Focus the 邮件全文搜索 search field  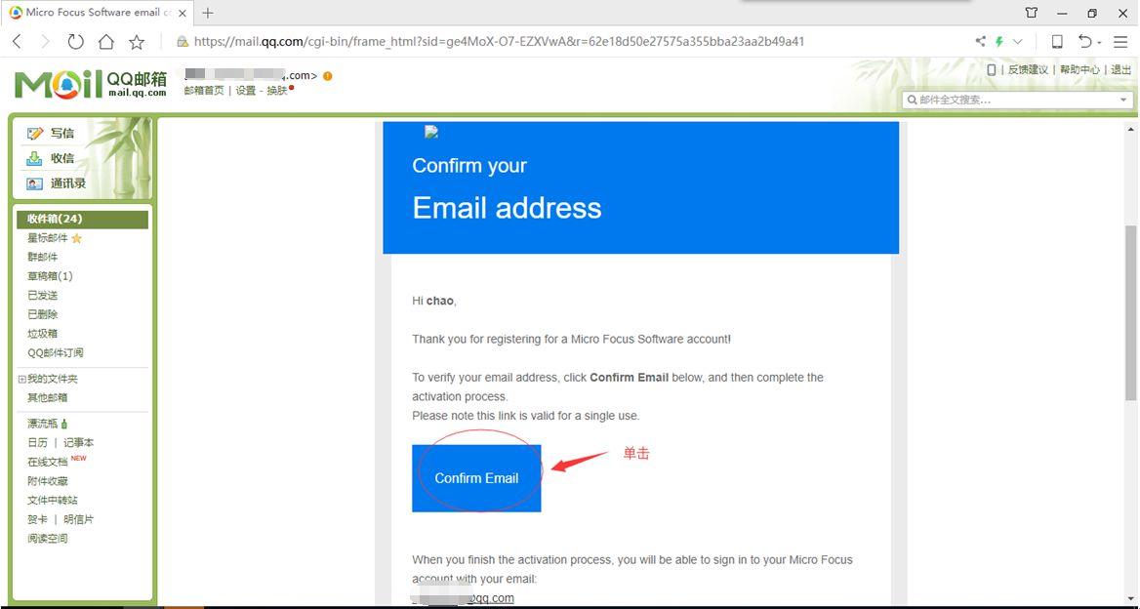1010,100
